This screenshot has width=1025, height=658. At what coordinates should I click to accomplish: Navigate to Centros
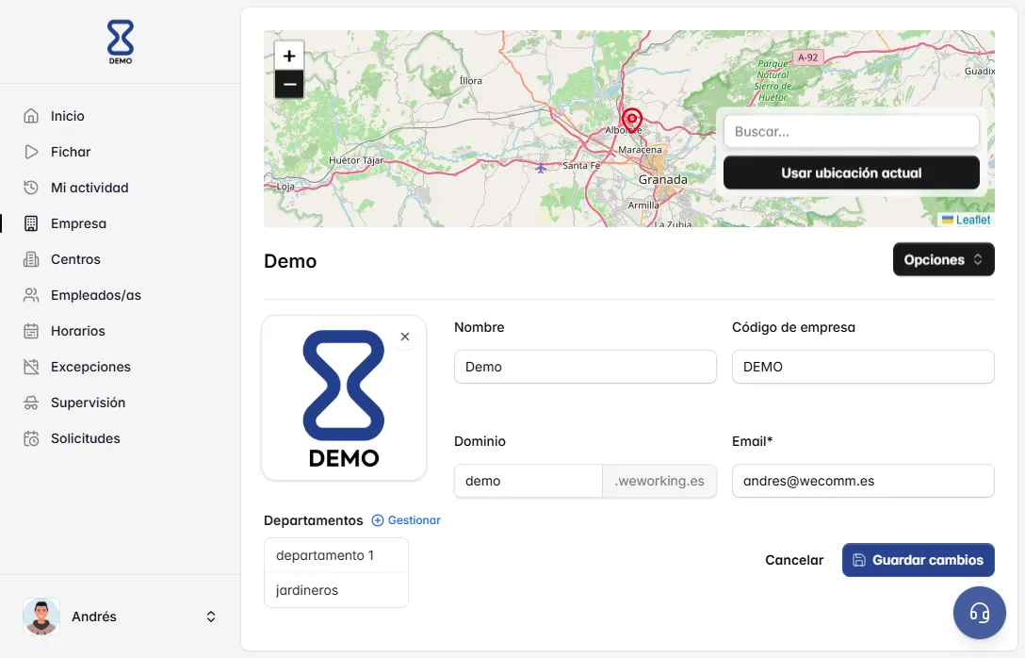[75, 259]
